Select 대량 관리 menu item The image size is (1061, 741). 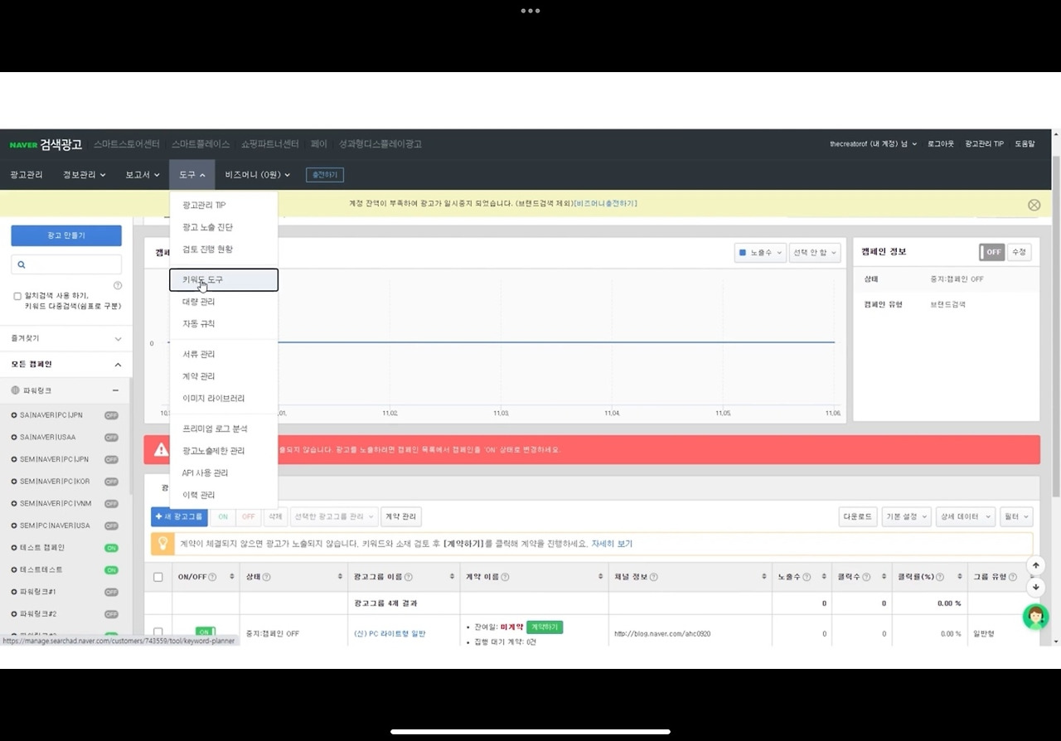coord(224,302)
